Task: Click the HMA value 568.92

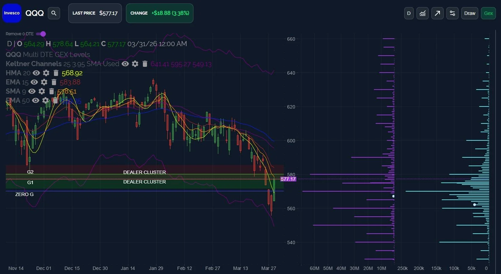Action: [72, 73]
